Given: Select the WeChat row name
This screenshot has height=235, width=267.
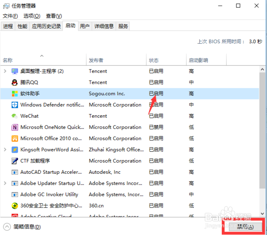Looking at the screenshot, I should (29, 116).
